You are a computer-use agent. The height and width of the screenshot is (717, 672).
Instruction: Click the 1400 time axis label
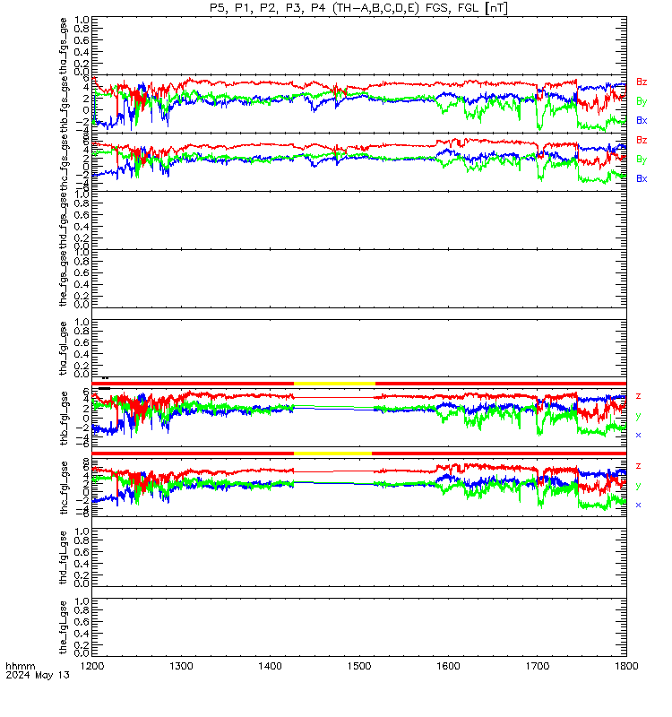(x=271, y=666)
